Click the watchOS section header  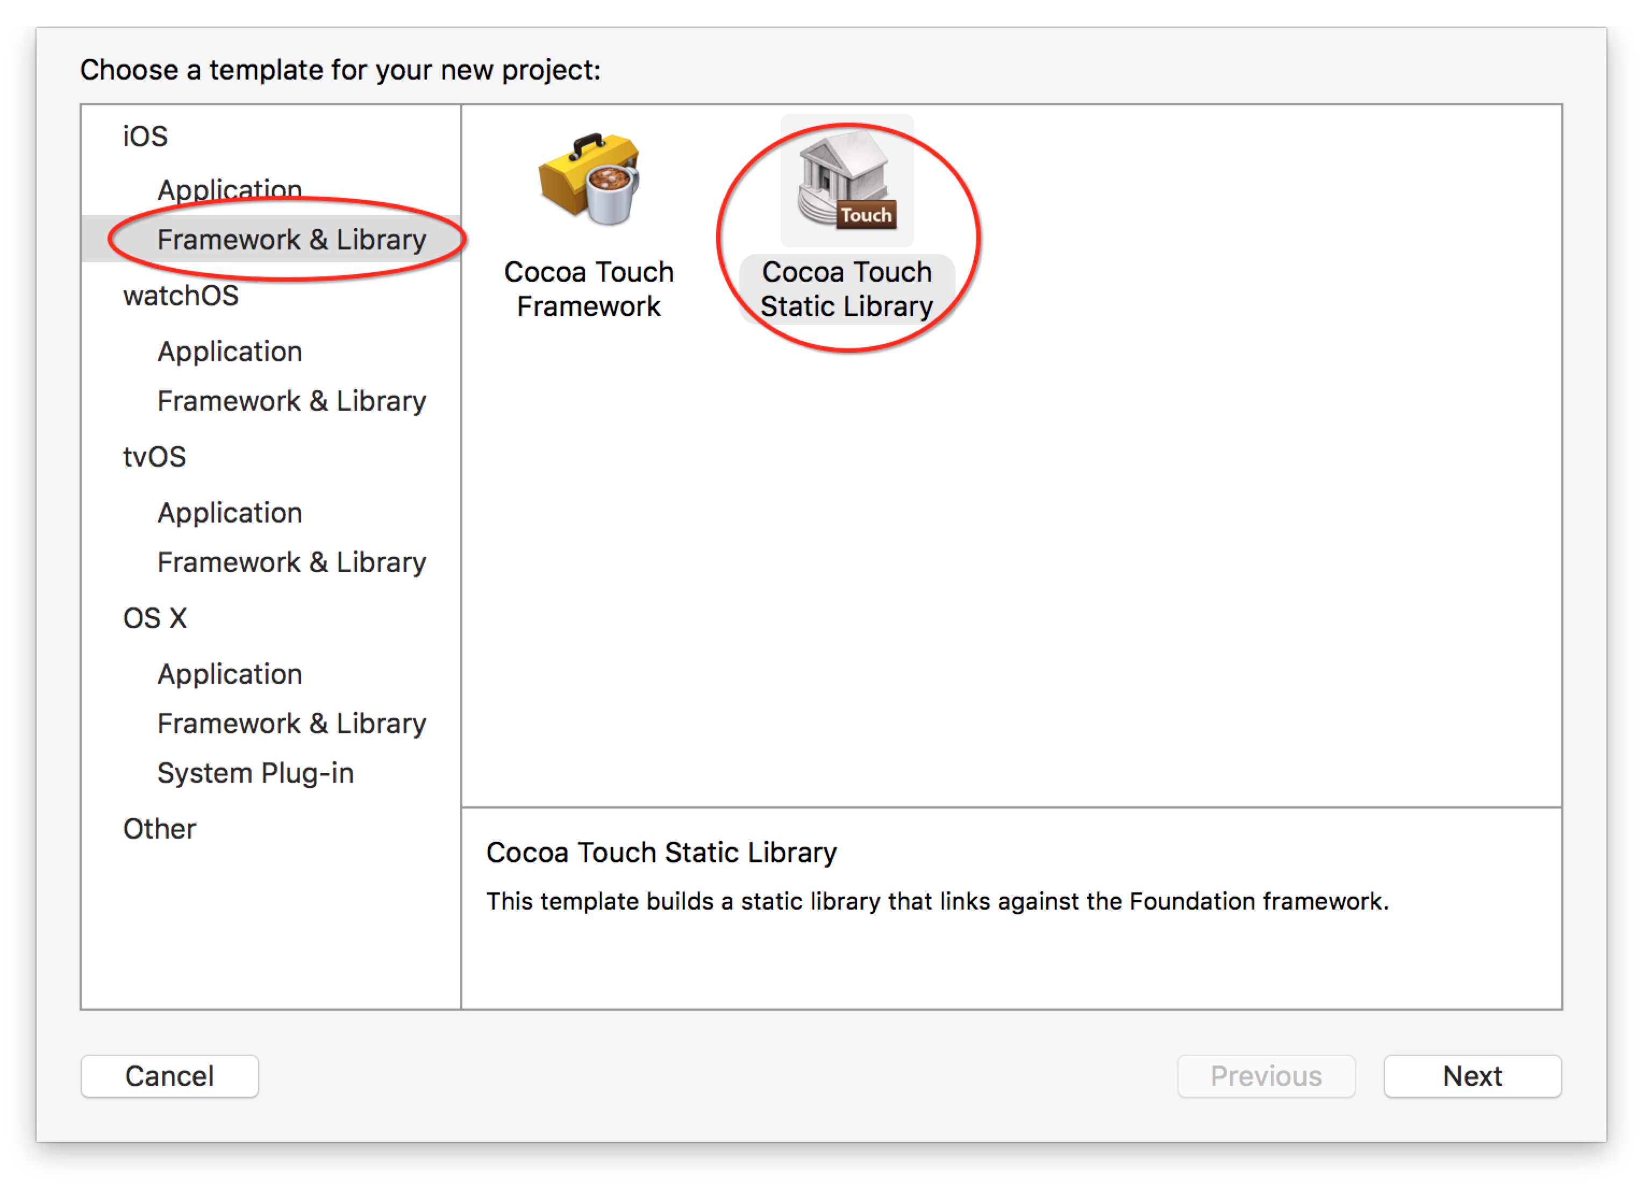pyautogui.click(x=181, y=296)
